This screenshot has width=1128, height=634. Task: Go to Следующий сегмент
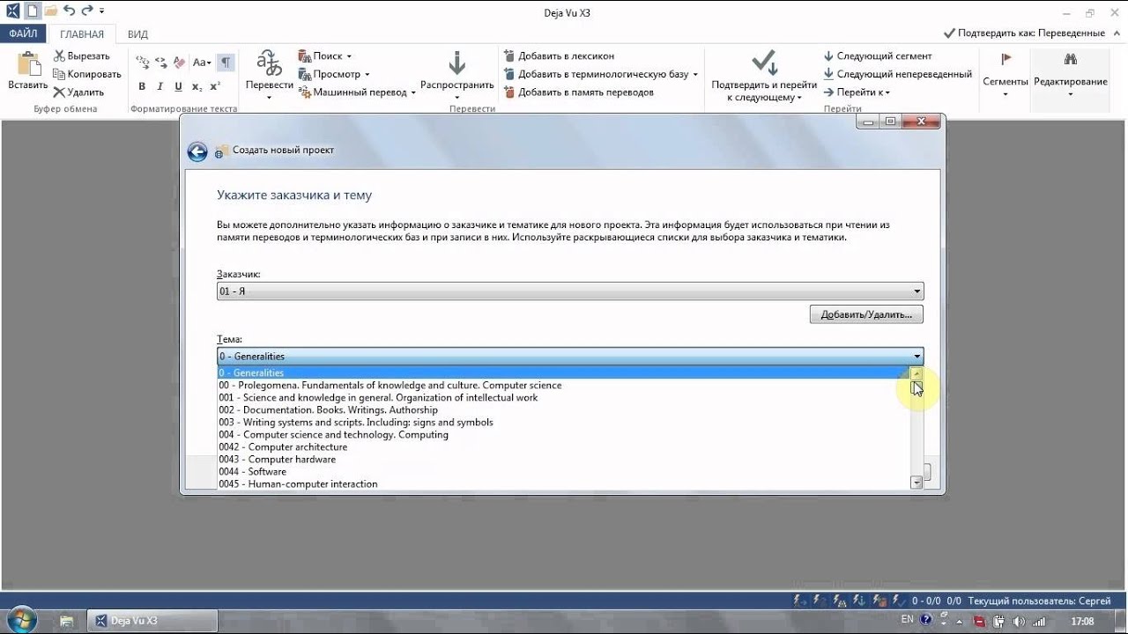pyautogui.click(x=877, y=56)
